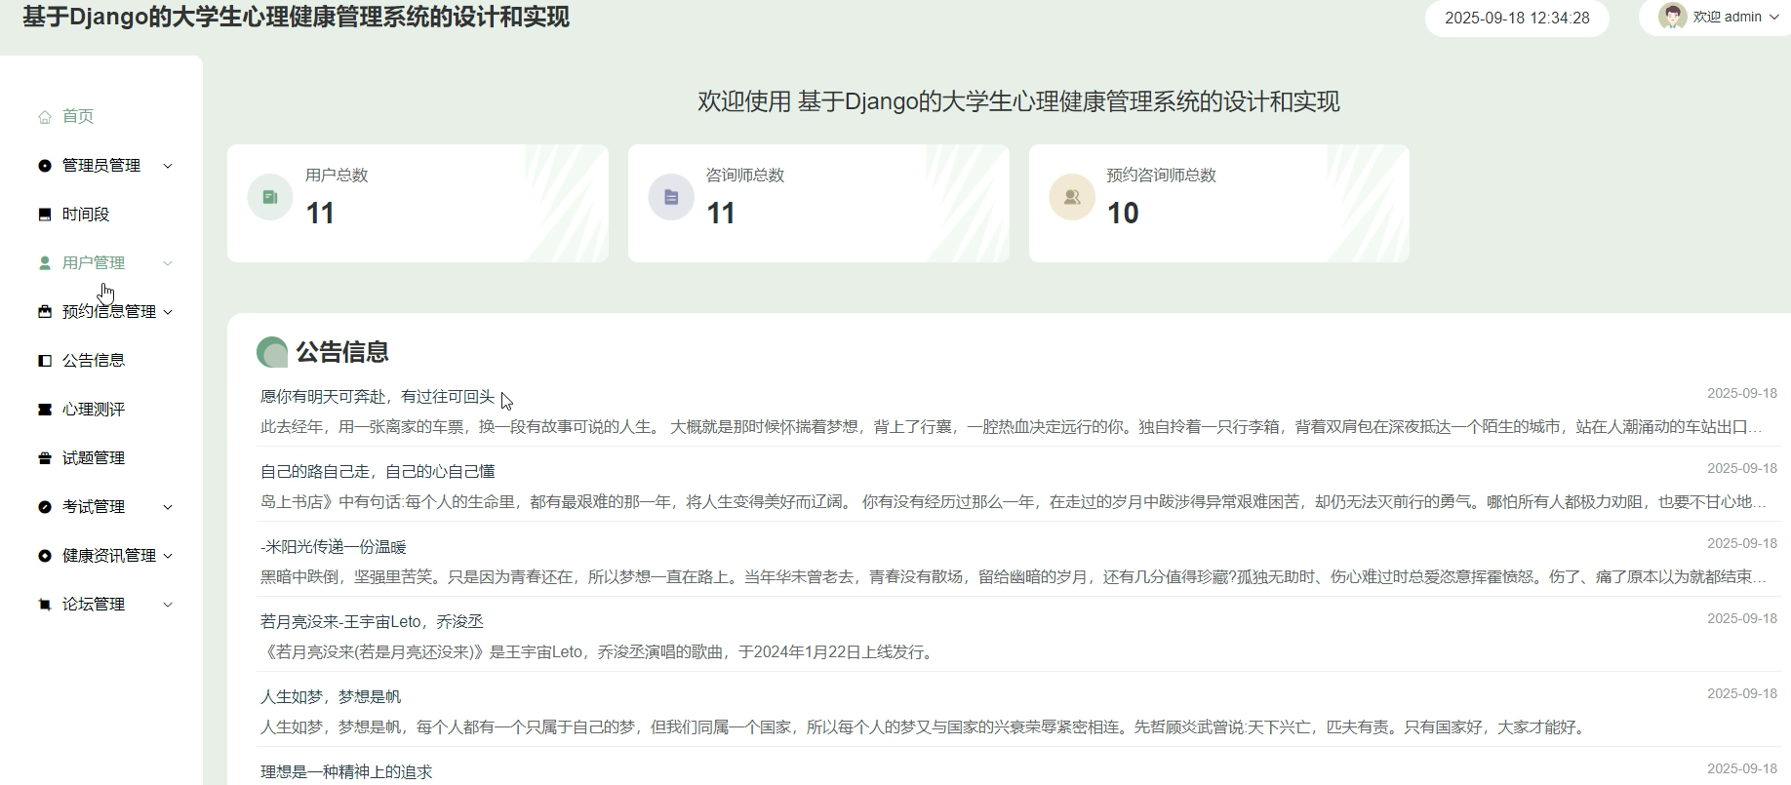Open the admin account dropdown arrow

coord(1774,17)
